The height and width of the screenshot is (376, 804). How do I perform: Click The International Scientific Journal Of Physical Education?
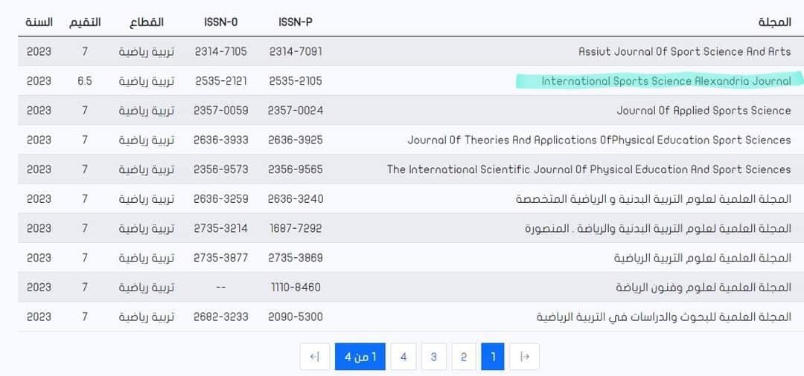588,169
